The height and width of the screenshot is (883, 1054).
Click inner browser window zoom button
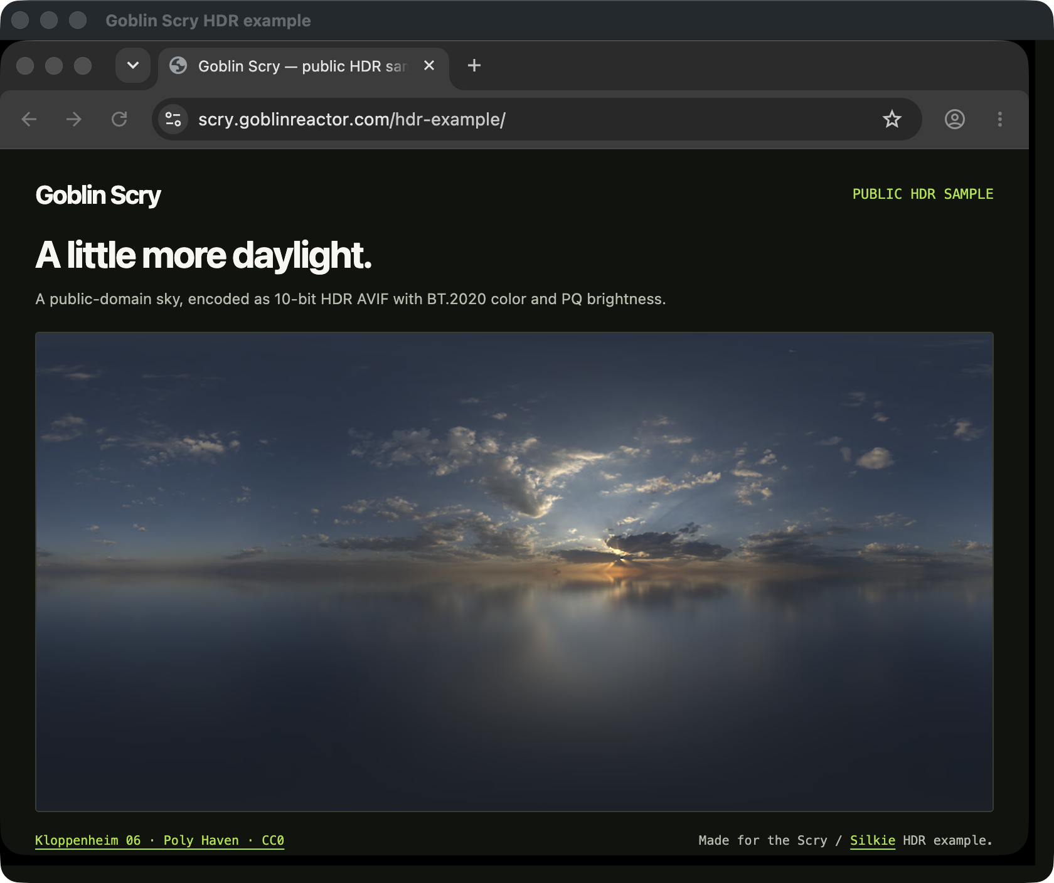(83, 66)
